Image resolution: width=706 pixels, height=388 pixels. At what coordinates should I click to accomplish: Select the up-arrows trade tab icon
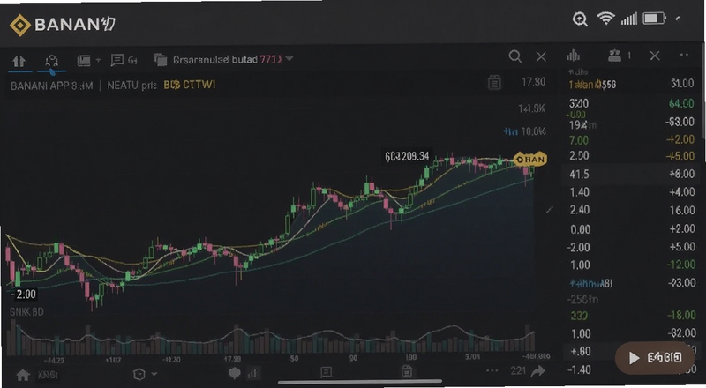point(19,61)
